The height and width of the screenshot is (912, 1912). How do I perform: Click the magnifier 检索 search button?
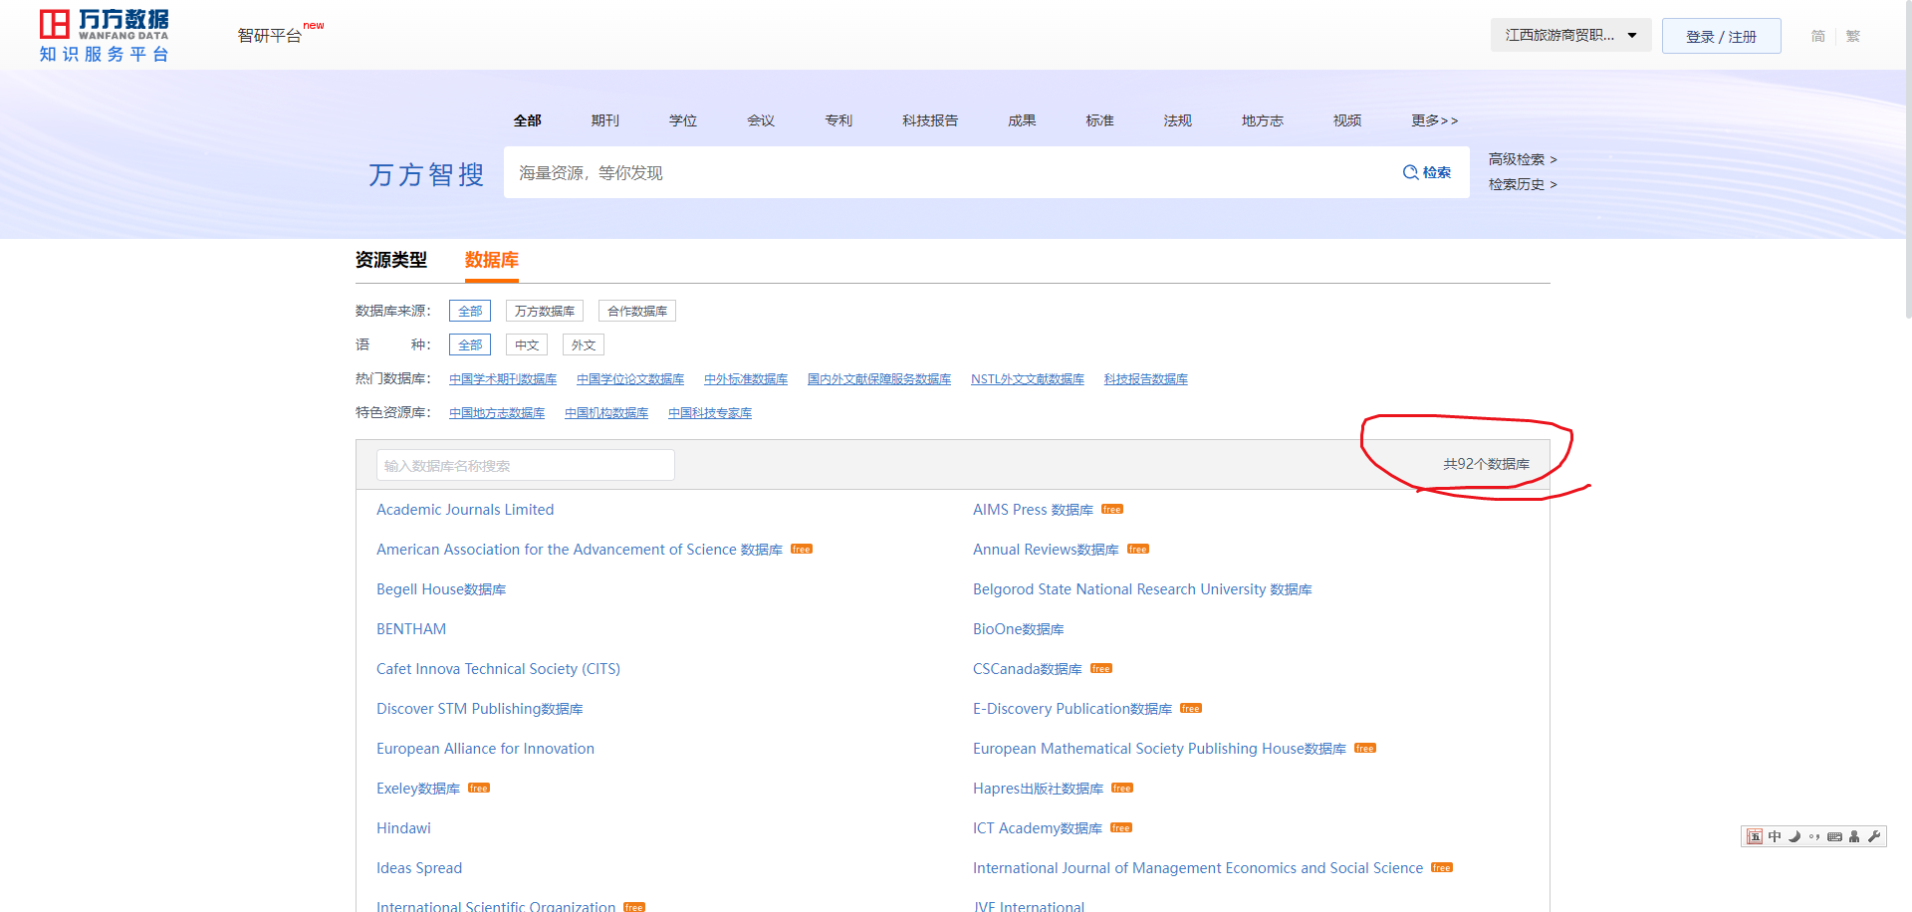click(1426, 172)
